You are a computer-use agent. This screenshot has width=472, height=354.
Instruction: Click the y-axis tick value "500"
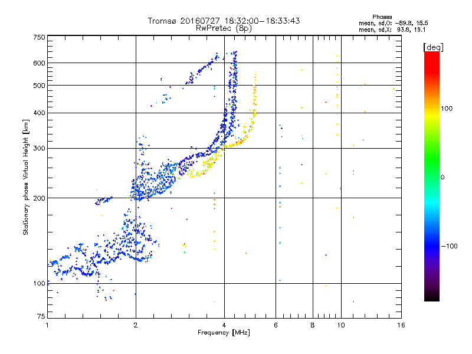(x=39, y=86)
